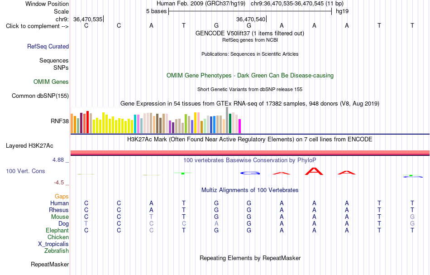Click the faded G in the Mouse alignment row
The height and width of the screenshot is (275, 430).
(x=412, y=217)
